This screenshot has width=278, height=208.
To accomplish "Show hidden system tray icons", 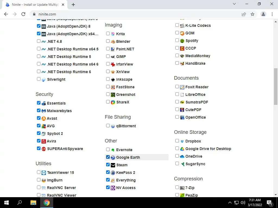I will pos(230,203).
